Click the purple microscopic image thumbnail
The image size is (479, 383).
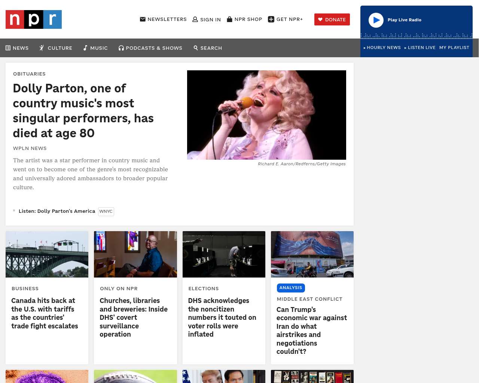(x=47, y=376)
